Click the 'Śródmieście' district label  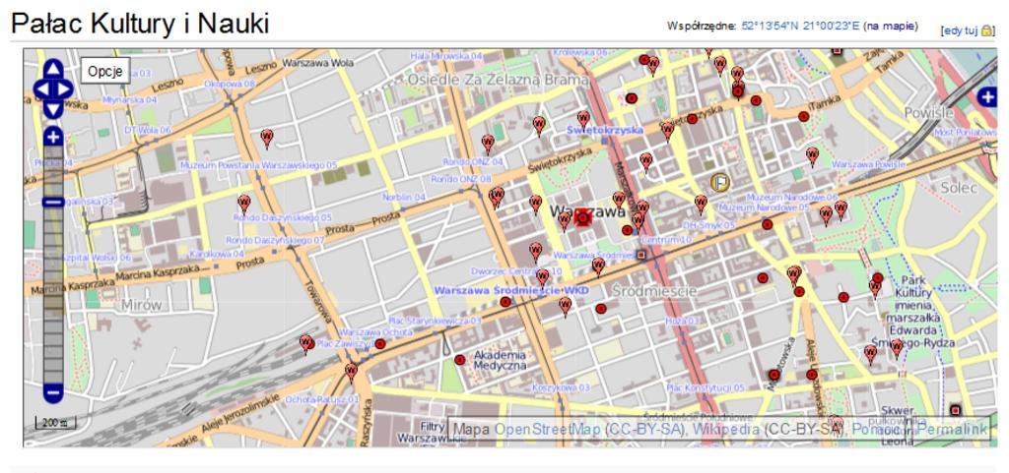click(x=654, y=291)
